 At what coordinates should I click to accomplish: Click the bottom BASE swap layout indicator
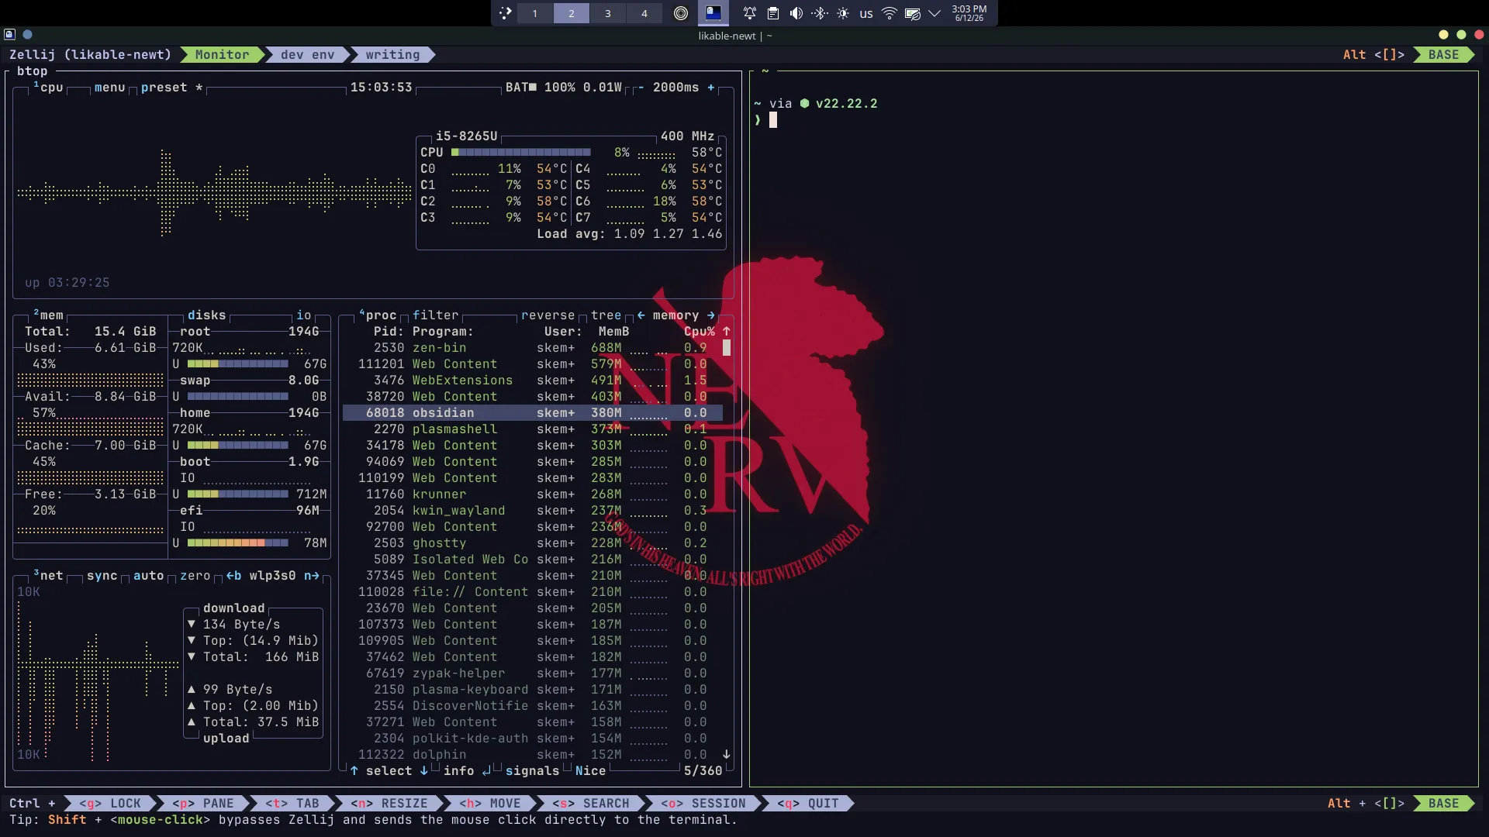pos(1443,804)
